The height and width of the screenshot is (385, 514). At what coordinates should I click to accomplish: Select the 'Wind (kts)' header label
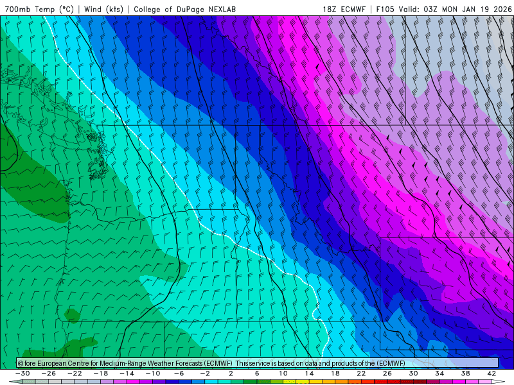(103, 9)
